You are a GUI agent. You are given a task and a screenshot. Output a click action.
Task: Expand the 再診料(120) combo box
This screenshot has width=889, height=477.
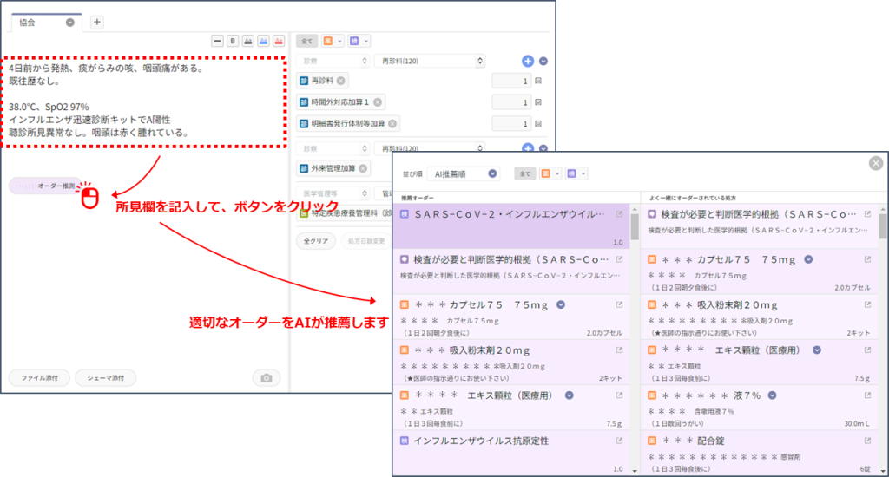coord(430,61)
